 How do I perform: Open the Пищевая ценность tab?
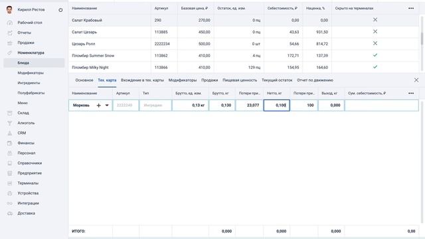click(240, 80)
